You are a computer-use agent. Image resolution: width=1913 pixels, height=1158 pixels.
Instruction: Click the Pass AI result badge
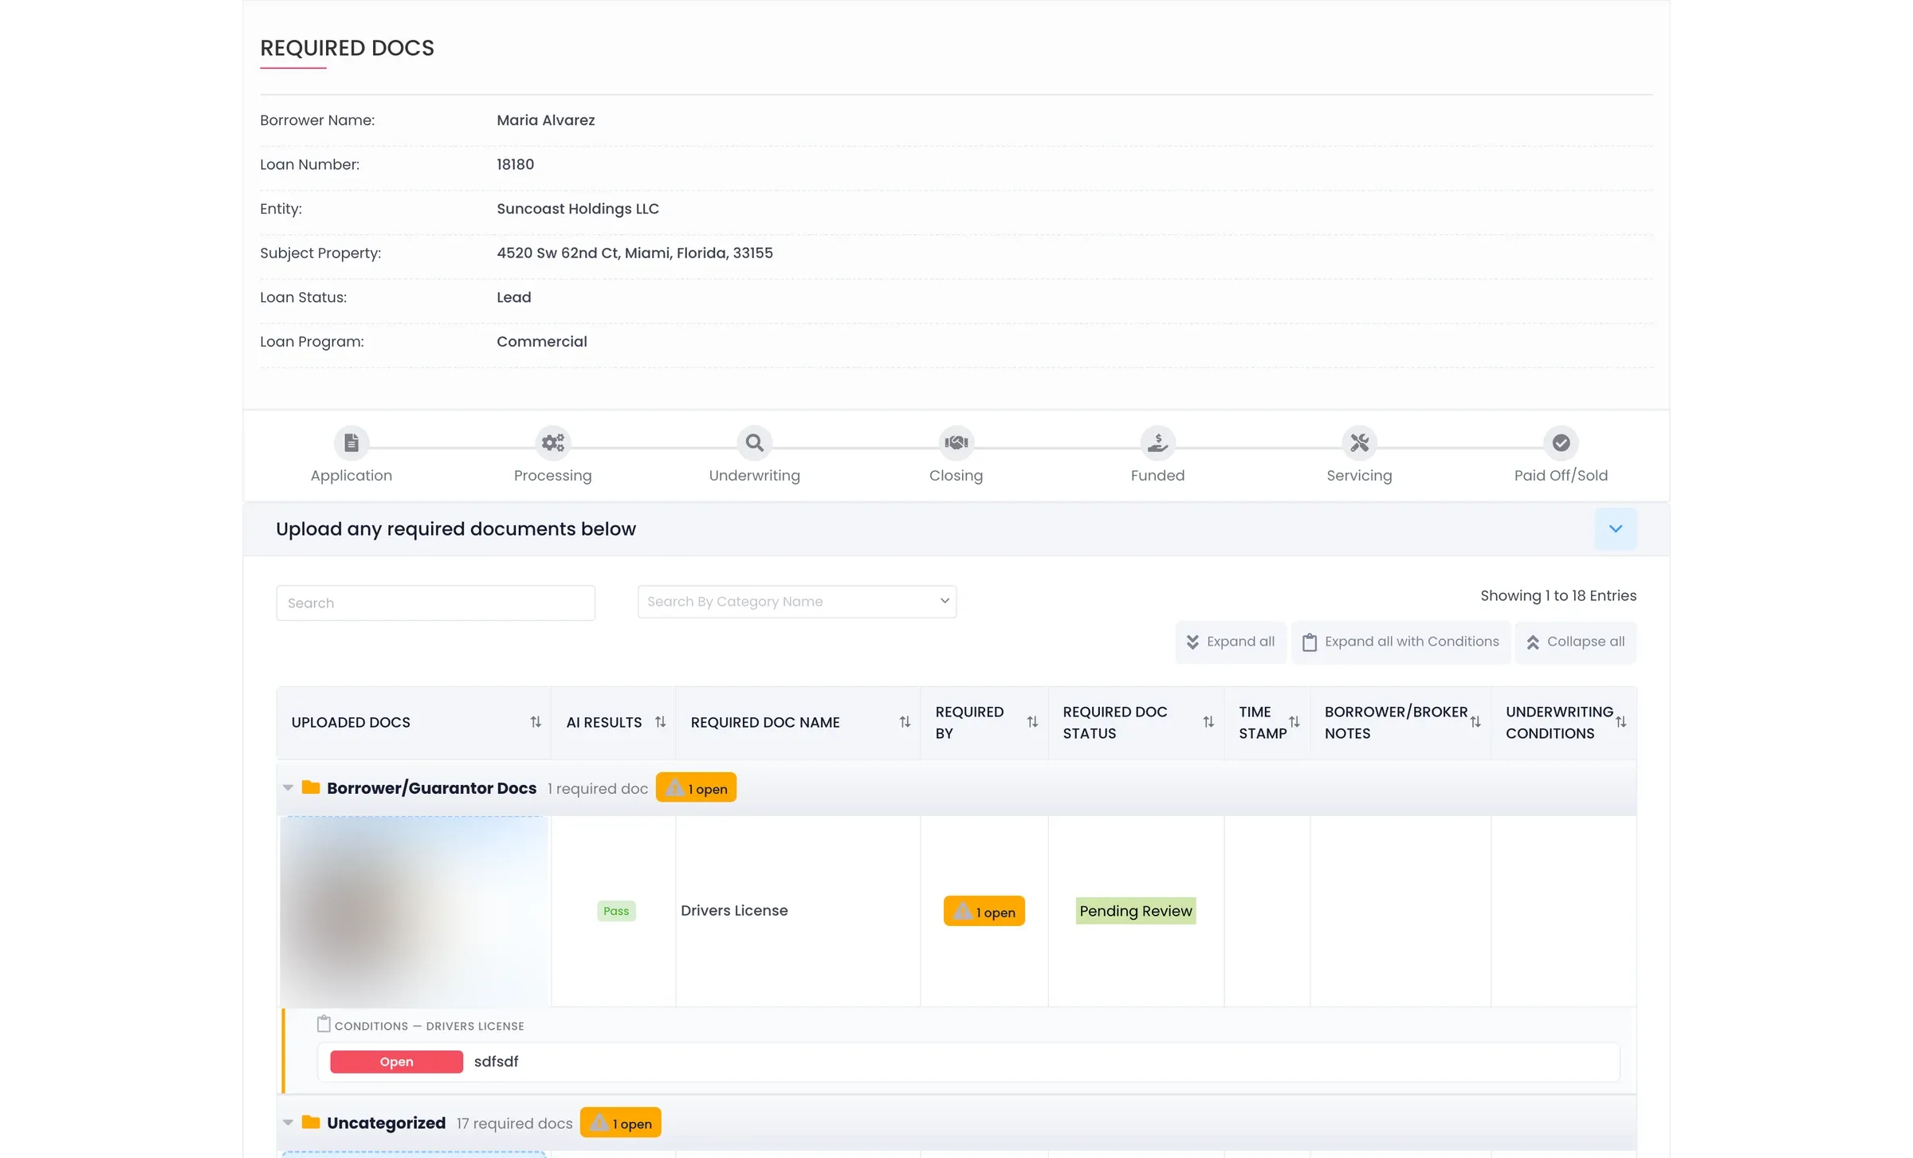point(616,911)
